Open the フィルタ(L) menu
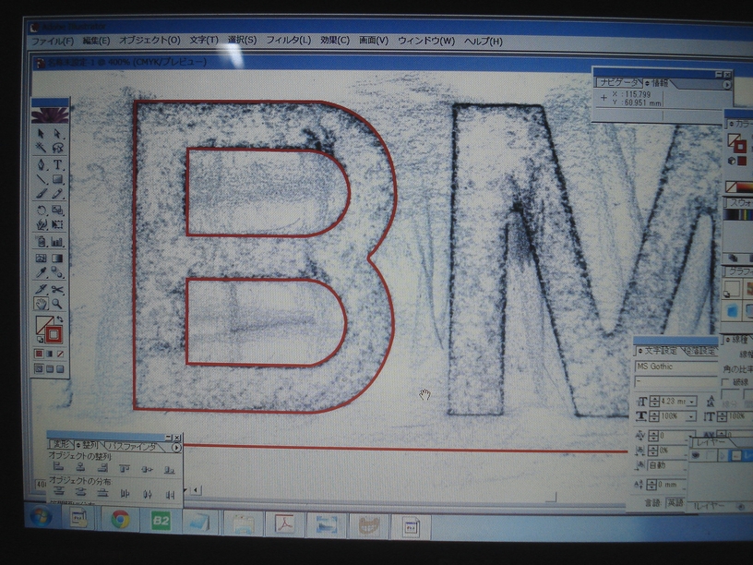 (x=288, y=41)
